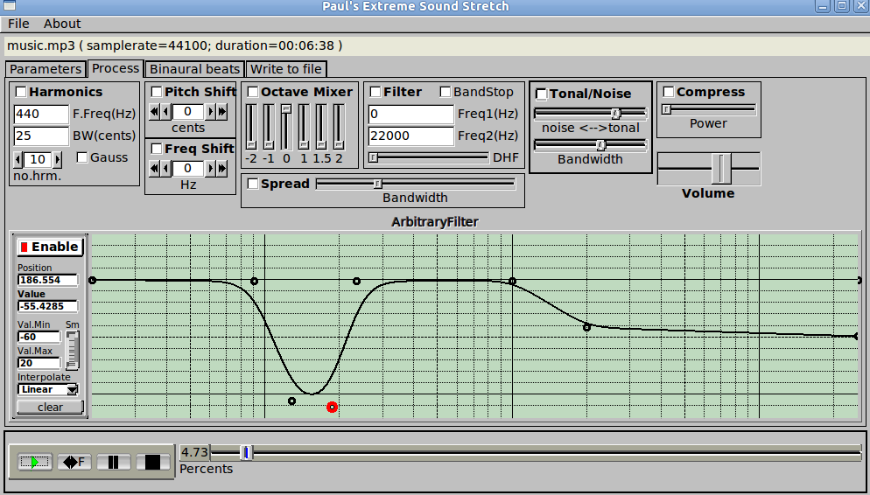Stop playback with the square button
The height and width of the screenshot is (495, 870).
pyautogui.click(x=152, y=462)
